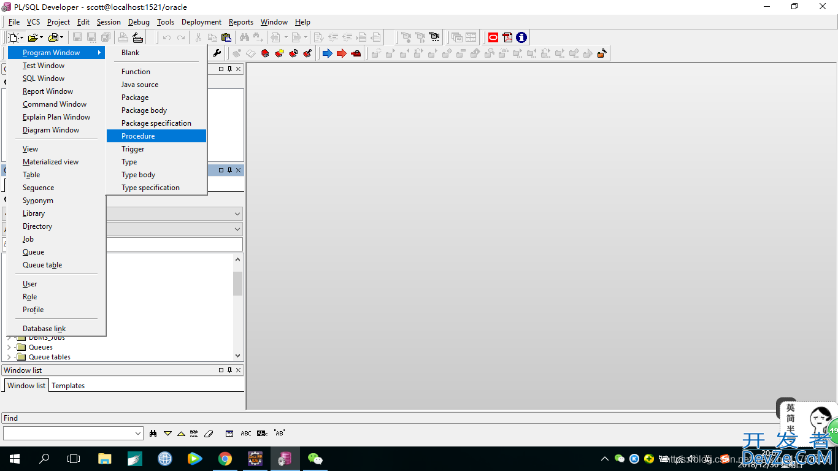Open the Open-folder icon dropdown arrow

[42, 38]
